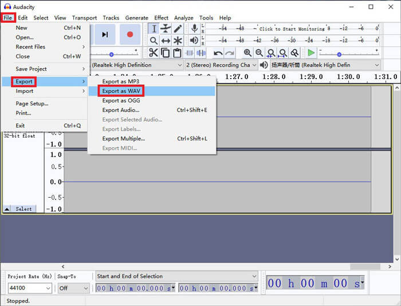Viewport: 401px width, 306px height.
Task: Click the Fit Selection to Width icon
Action: tap(271, 53)
